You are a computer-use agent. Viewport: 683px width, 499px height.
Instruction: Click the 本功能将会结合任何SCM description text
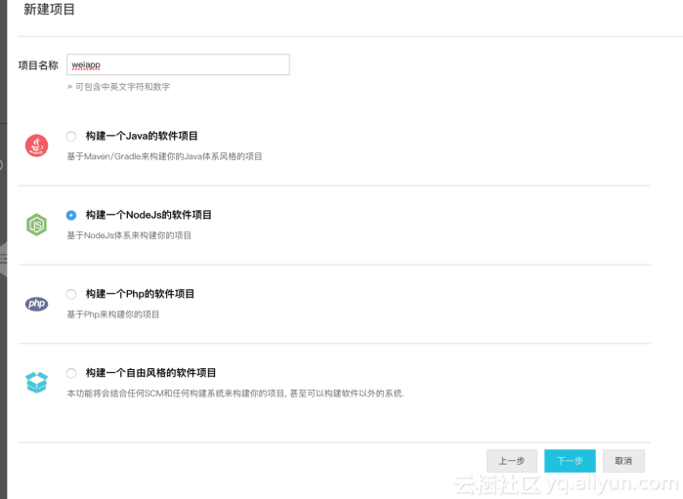[235, 394]
